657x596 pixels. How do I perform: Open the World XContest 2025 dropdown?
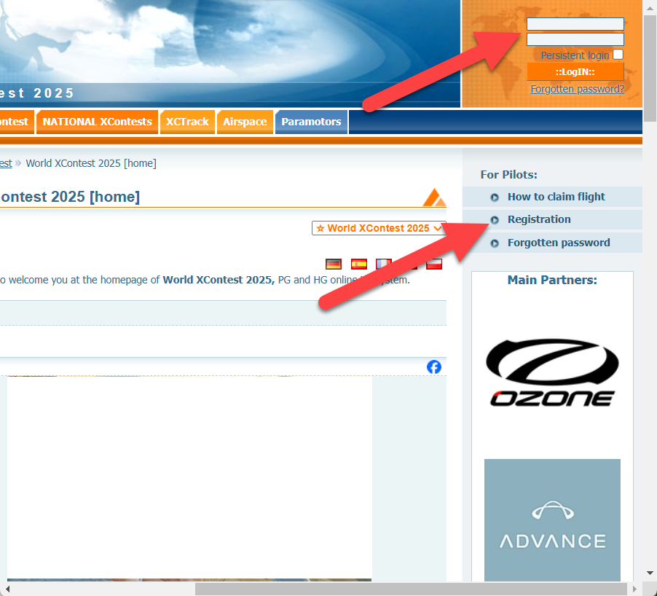[x=379, y=228]
